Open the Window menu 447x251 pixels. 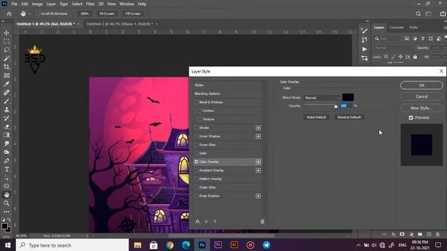point(126,4)
